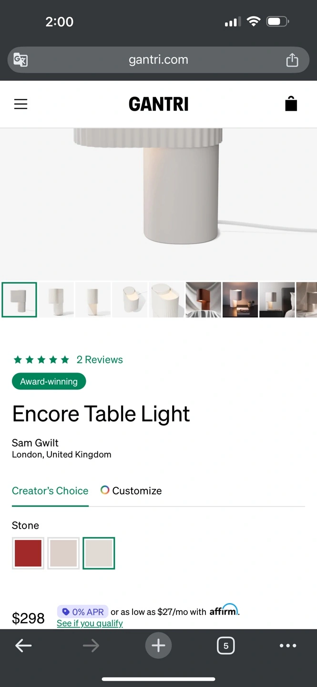This screenshot has width=317, height=687.
Task: Tap the Award-winning badge
Action: [49, 381]
